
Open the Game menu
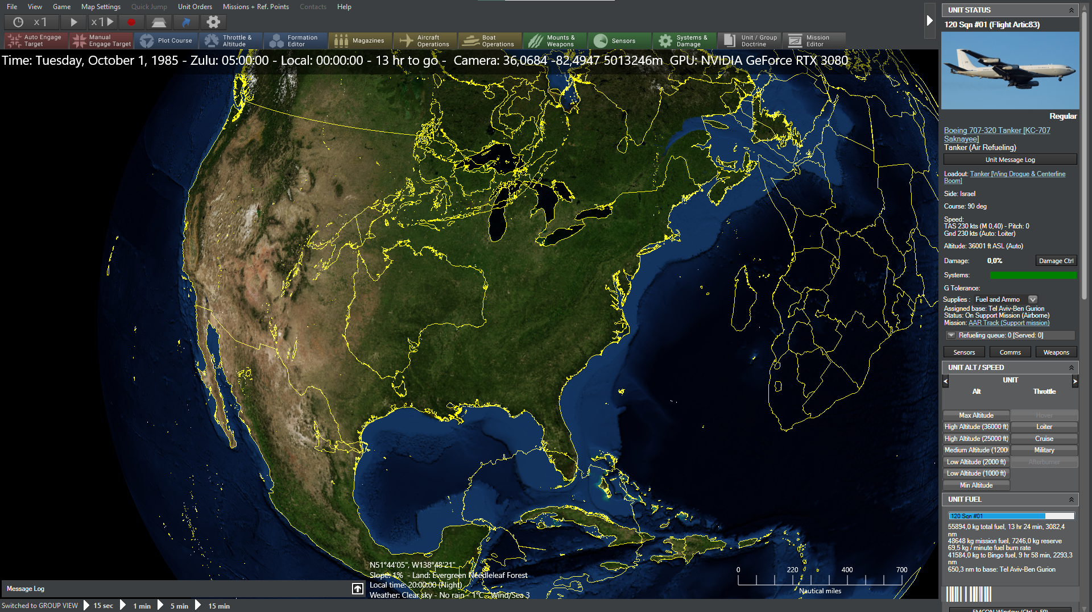[x=61, y=7]
